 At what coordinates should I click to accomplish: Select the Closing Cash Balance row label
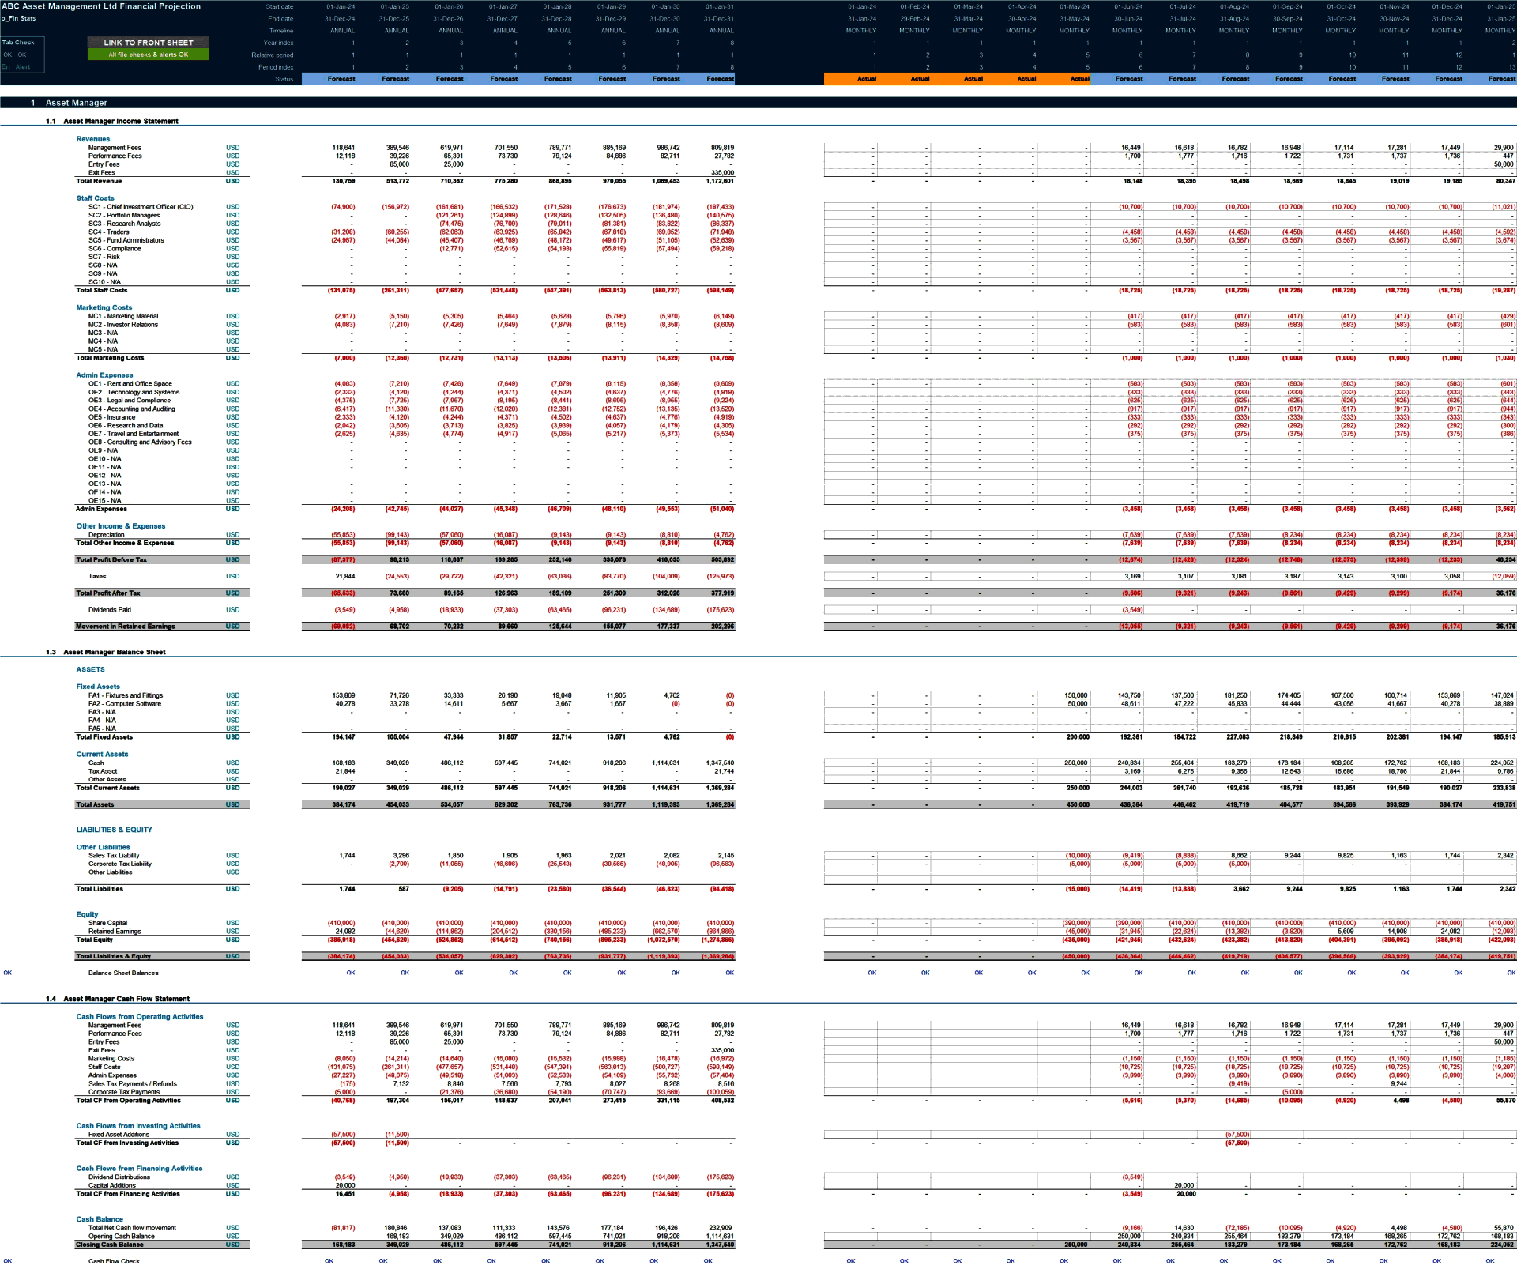pyautogui.click(x=109, y=1245)
